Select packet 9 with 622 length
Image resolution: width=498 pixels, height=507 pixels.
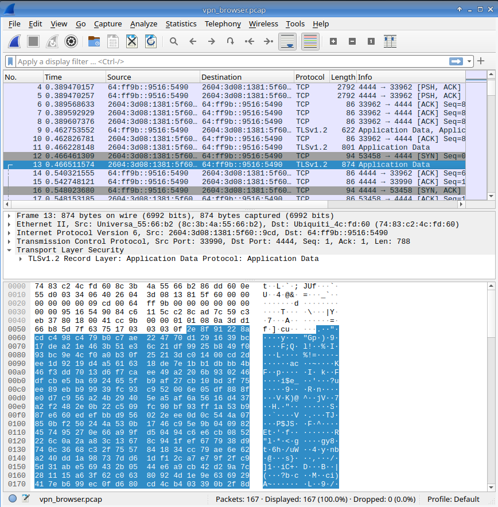pos(235,130)
